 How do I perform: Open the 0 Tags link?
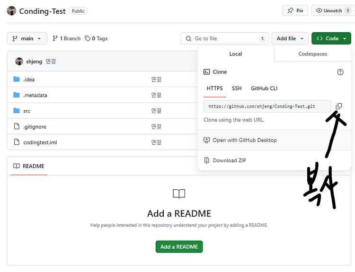(96, 38)
